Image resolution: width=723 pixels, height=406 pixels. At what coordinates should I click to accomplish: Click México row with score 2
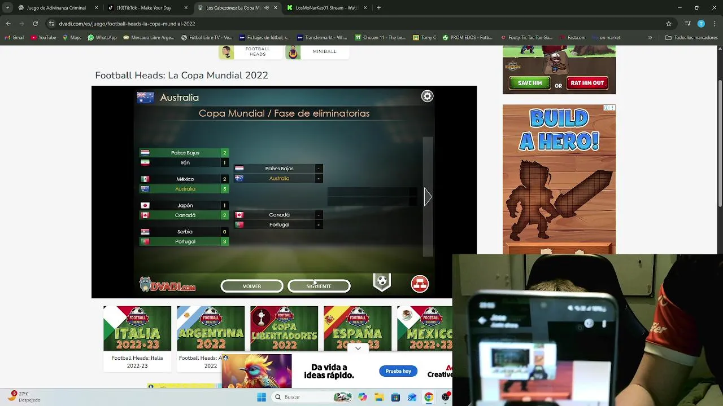tap(184, 179)
